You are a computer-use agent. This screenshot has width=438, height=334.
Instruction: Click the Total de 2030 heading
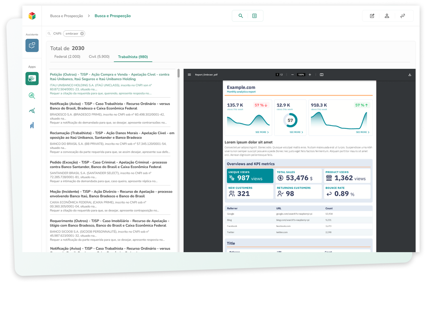click(x=67, y=48)
